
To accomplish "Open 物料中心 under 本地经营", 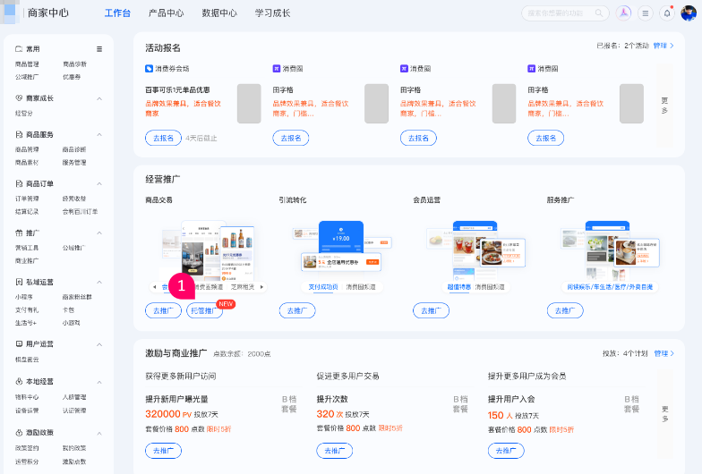I will [27, 397].
